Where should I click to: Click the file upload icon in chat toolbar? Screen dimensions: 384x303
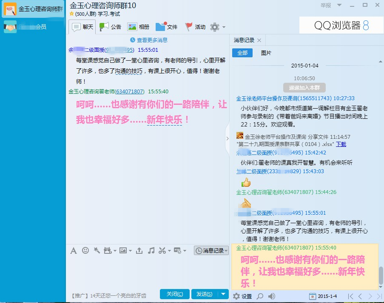139,251
